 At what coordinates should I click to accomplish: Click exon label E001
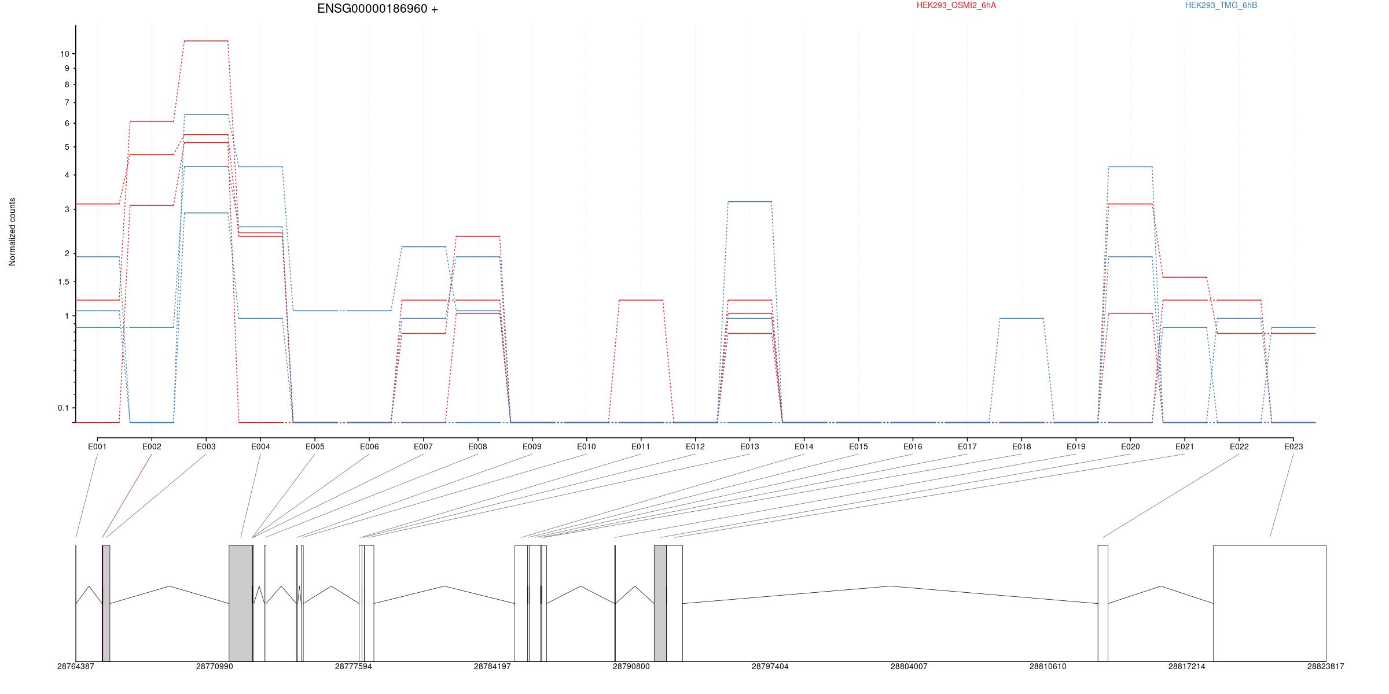click(x=97, y=446)
